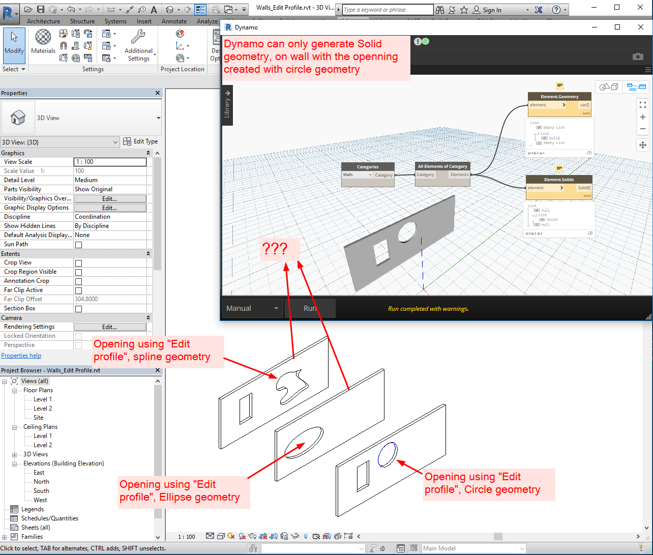This screenshot has width=653, height=555.
Task: Open the Insert ribbon tab
Action: click(144, 21)
